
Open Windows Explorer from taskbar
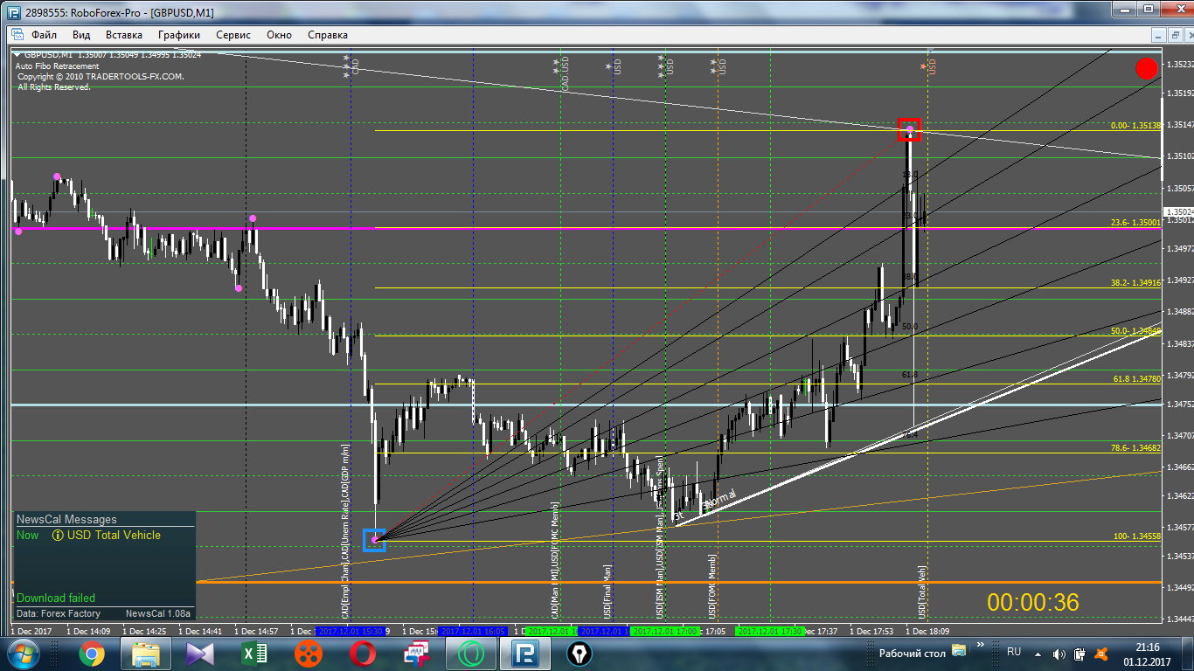145,654
